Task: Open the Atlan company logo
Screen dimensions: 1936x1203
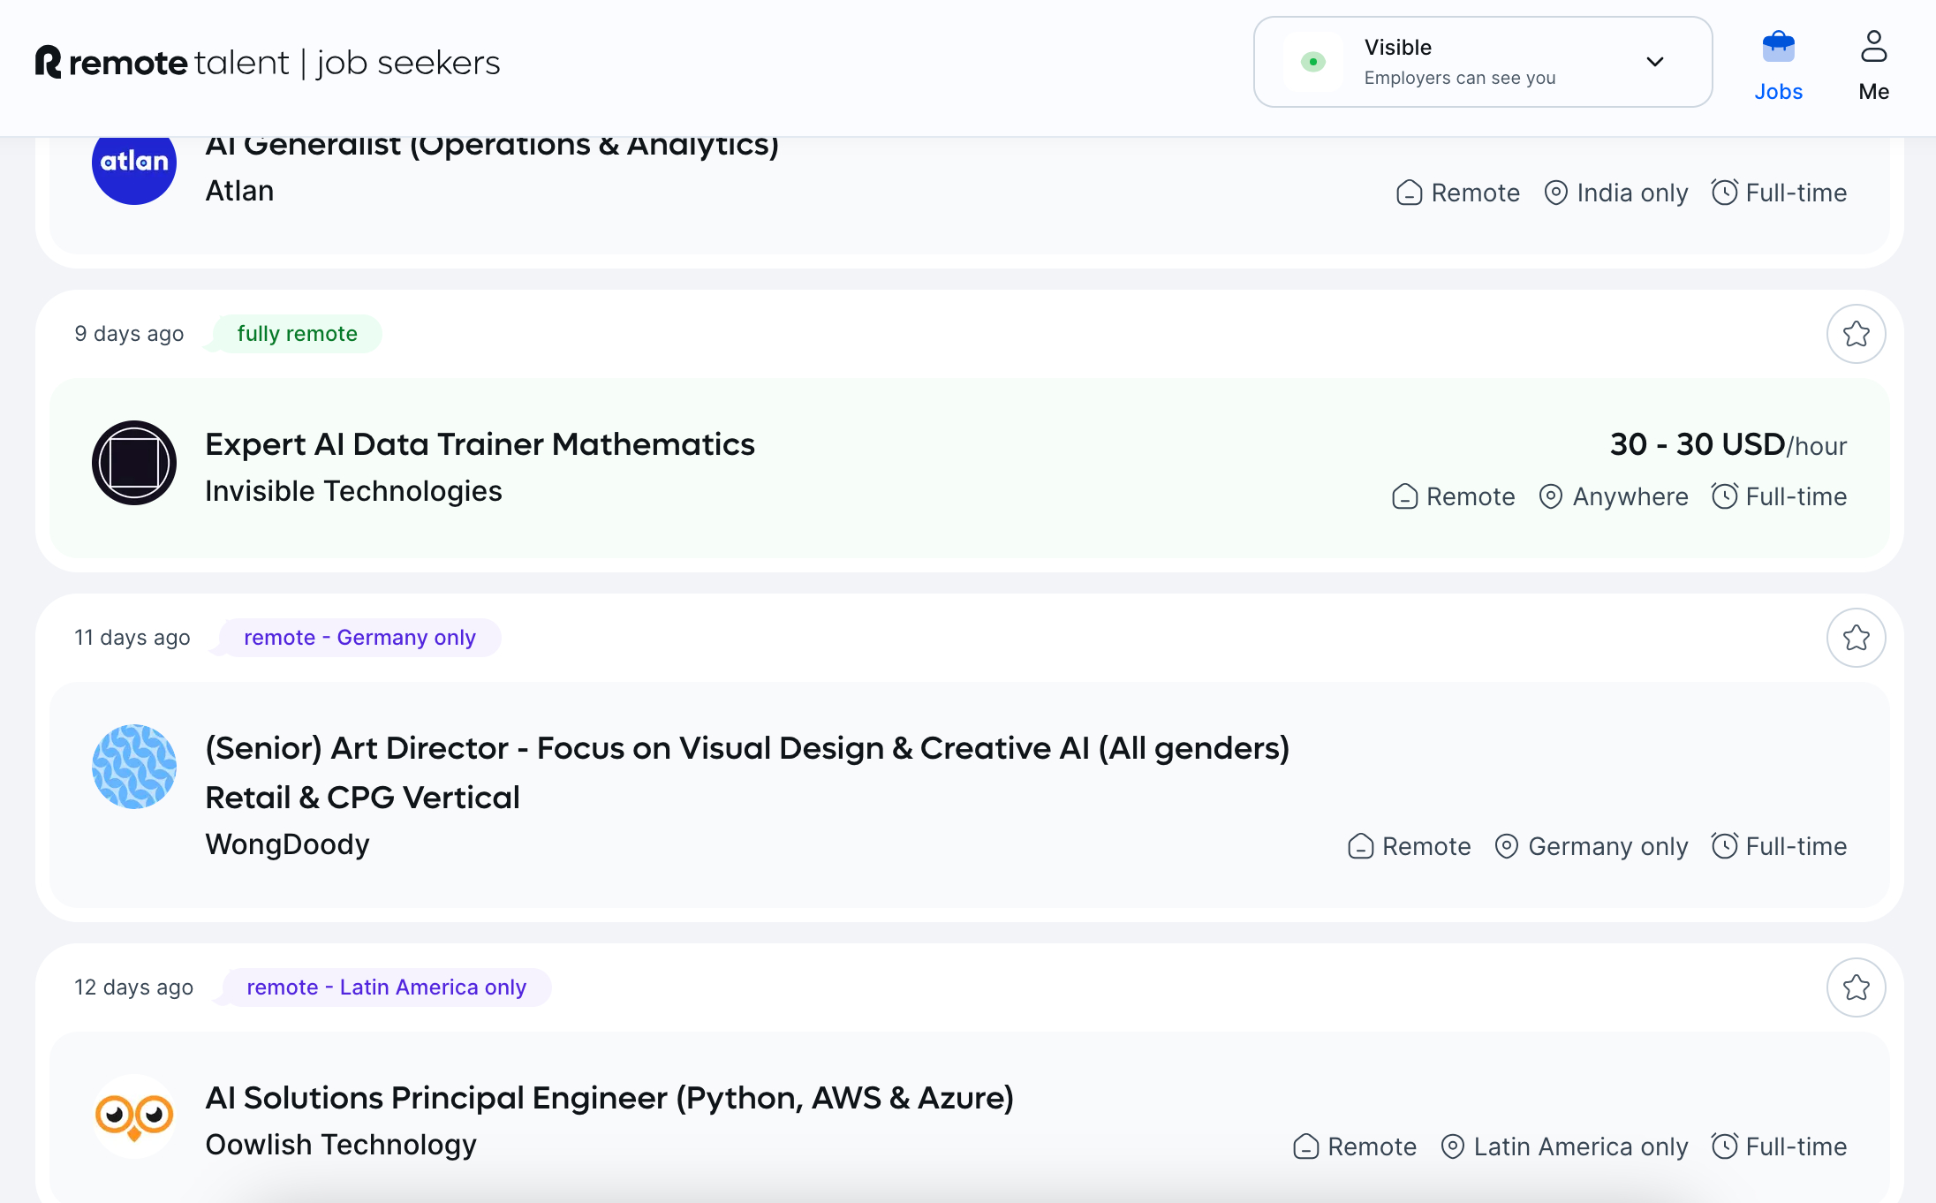Action: click(134, 168)
